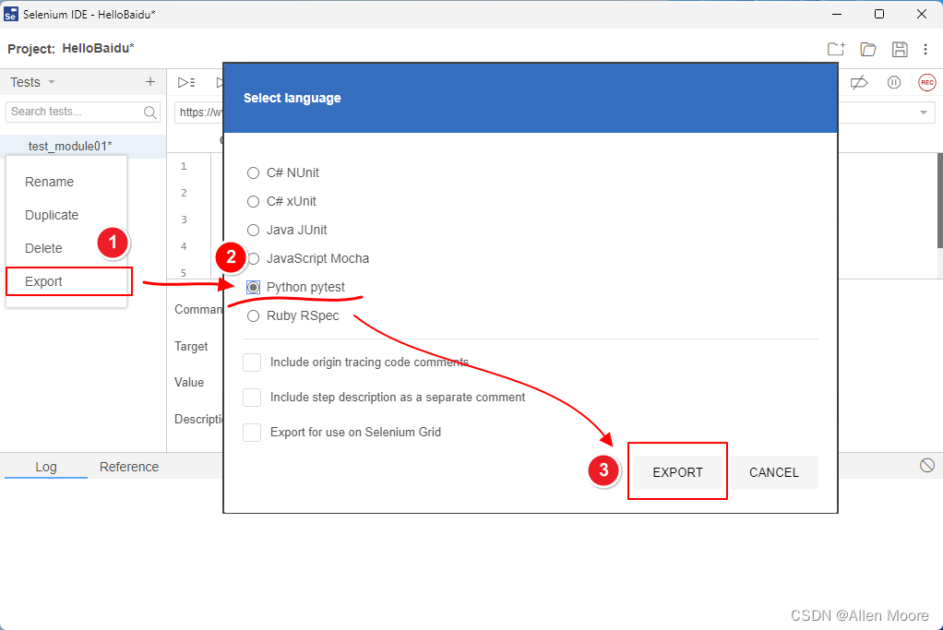Add a new test with plus icon
The width and height of the screenshot is (943, 630).
click(x=150, y=82)
